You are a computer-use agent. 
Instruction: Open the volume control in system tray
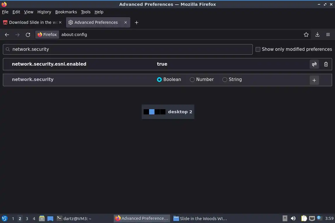click(293, 218)
